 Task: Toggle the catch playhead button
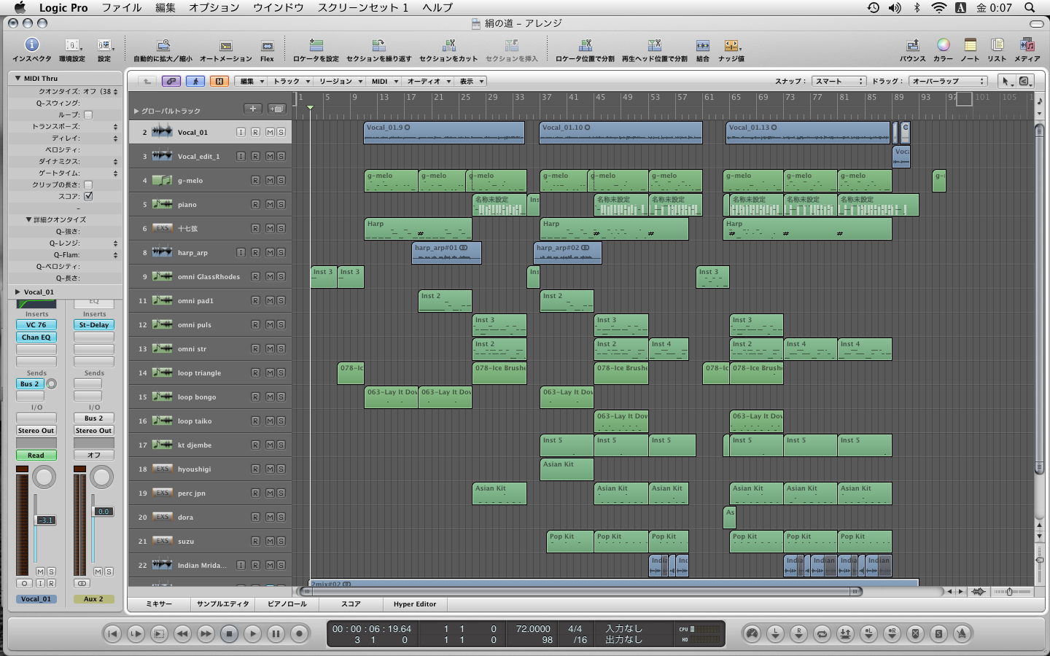click(x=195, y=81)
